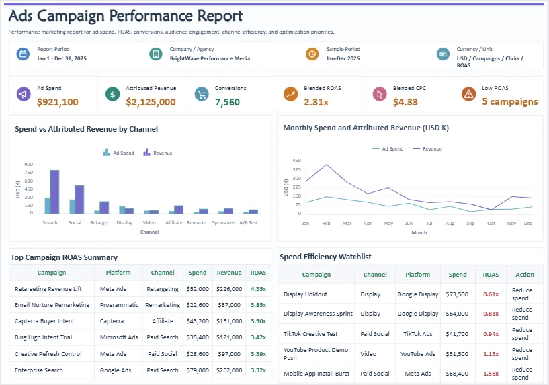Click the Jan 1 - Dec 31, 2025 period

click(62, 58)
